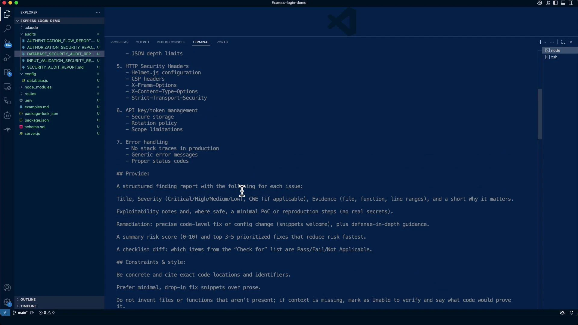578x325 pixels.
Task: Select the node terminal instance
Action: [560, 50]
